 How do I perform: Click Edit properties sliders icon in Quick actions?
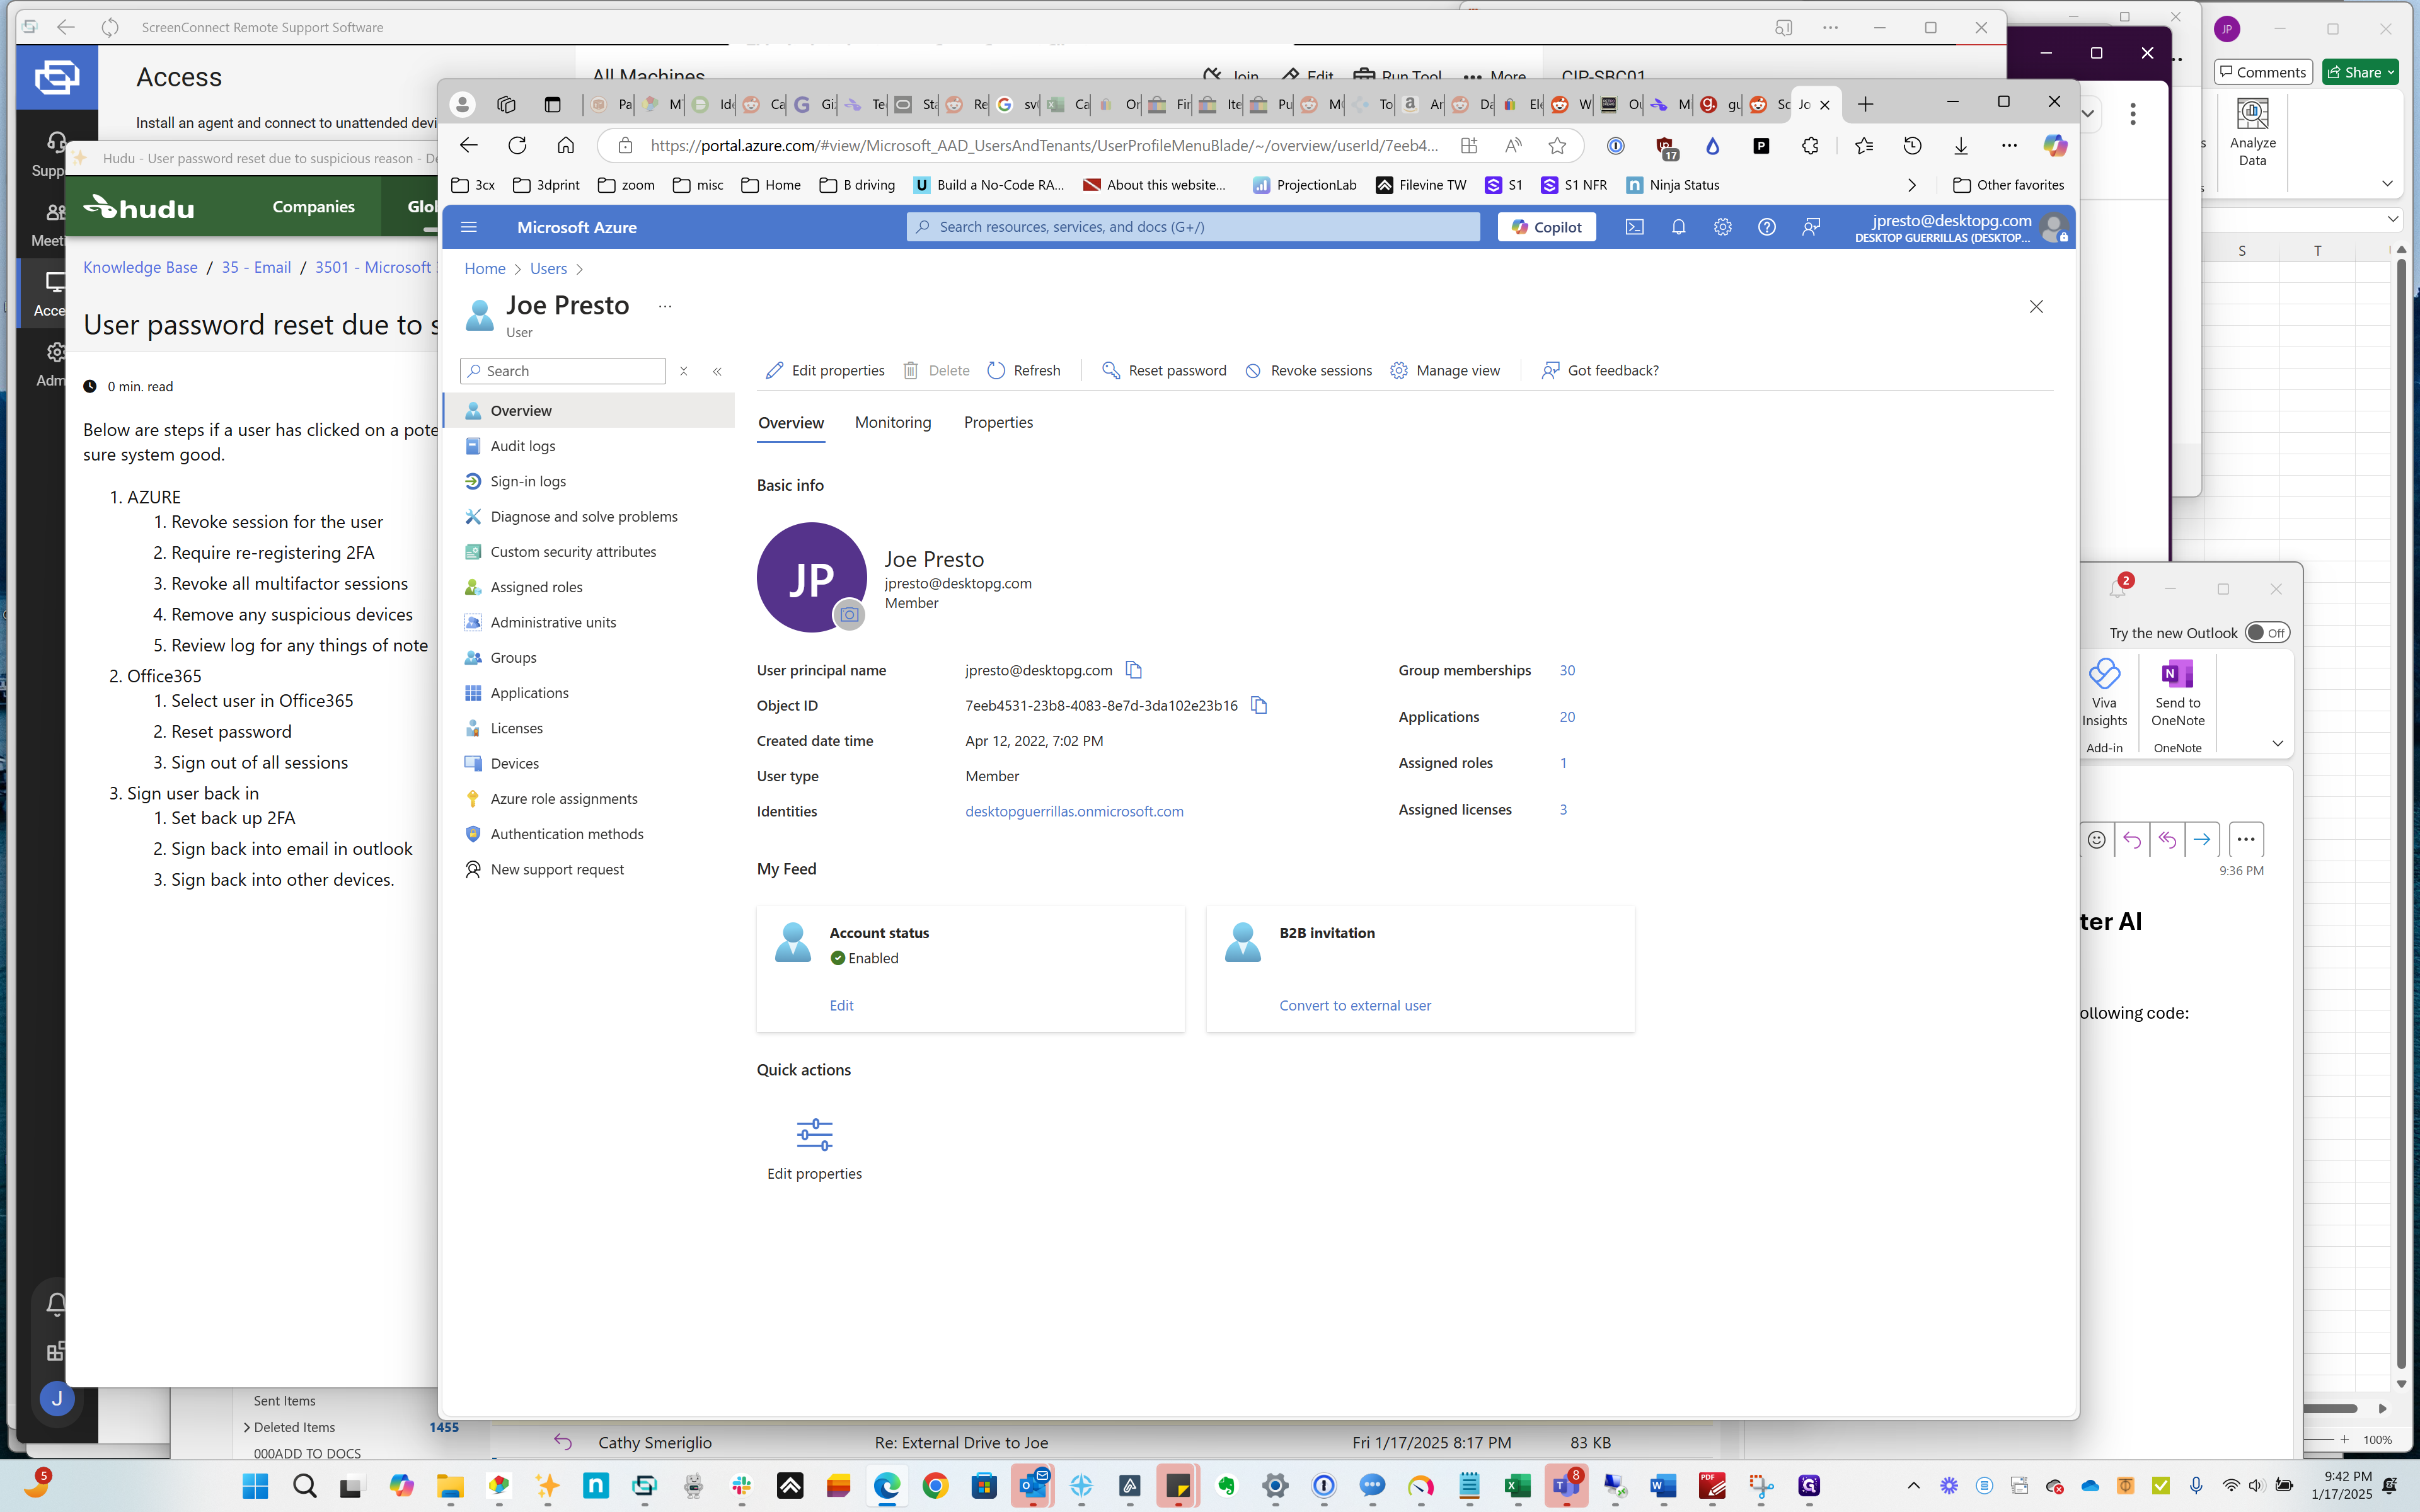point(814,1135)
